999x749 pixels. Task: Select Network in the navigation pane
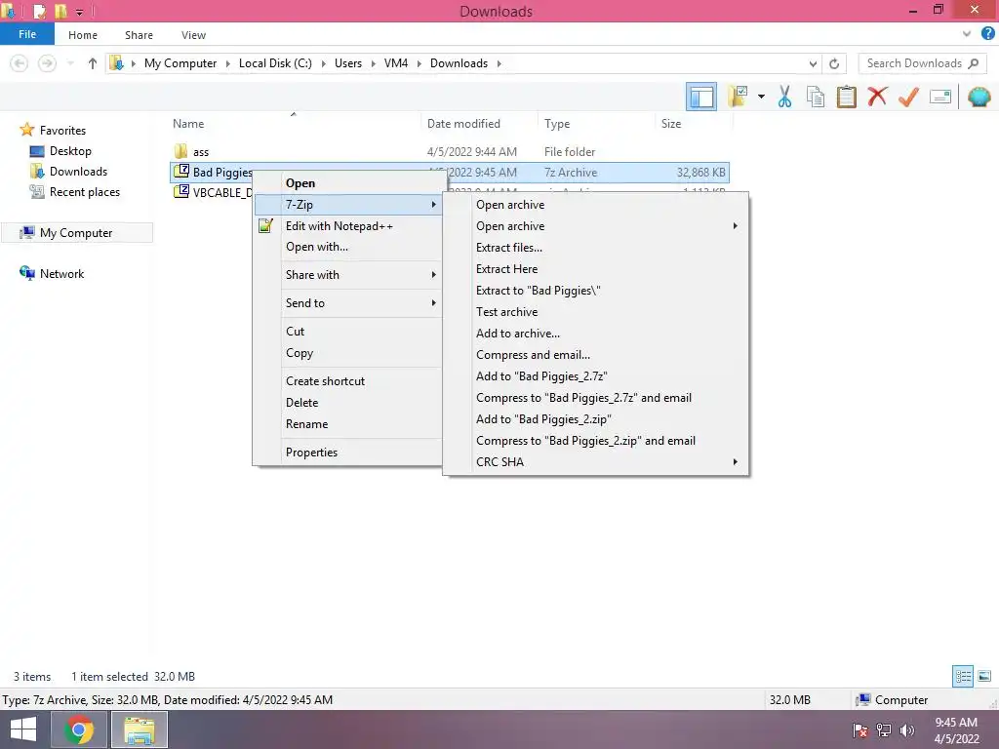tap(61, 274)
